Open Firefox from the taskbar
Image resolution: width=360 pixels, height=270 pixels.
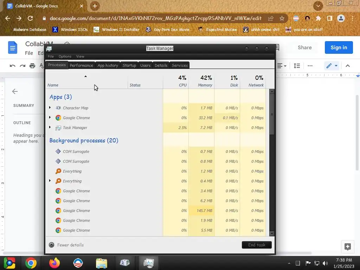[54, 263]
